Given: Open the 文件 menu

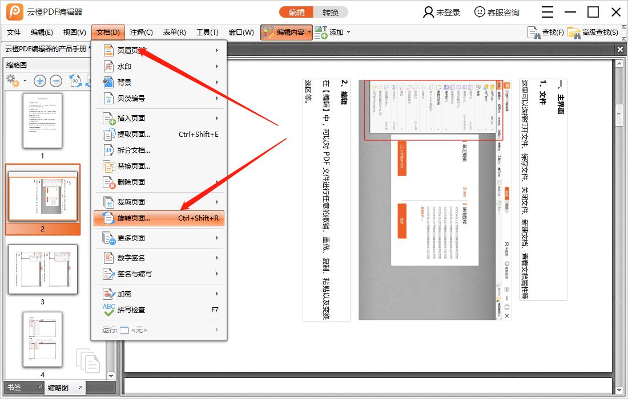Looking at the screenshot, I should pos(14,32).
